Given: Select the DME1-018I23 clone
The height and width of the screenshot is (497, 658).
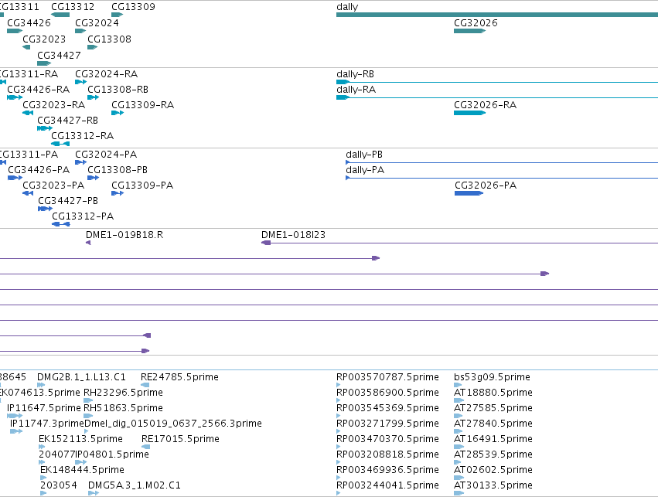Looking at the screenshot, I should pyautogui.click(x=459, y=243).
